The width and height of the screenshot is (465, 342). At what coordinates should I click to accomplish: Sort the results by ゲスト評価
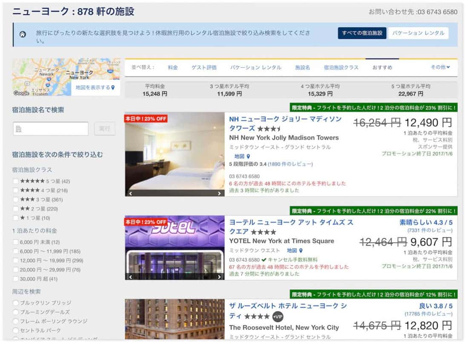click(204, 67)
